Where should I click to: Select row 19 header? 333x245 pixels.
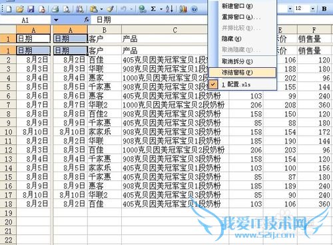click(x=8, y=213)
